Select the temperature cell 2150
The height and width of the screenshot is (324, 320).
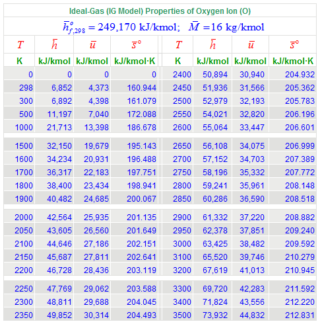(24, 257)
